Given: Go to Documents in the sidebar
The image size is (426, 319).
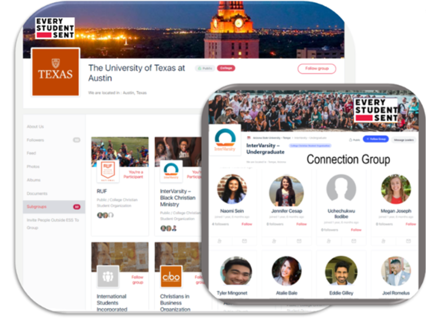Looking at the screenshot, I should (x=37, y=193).
